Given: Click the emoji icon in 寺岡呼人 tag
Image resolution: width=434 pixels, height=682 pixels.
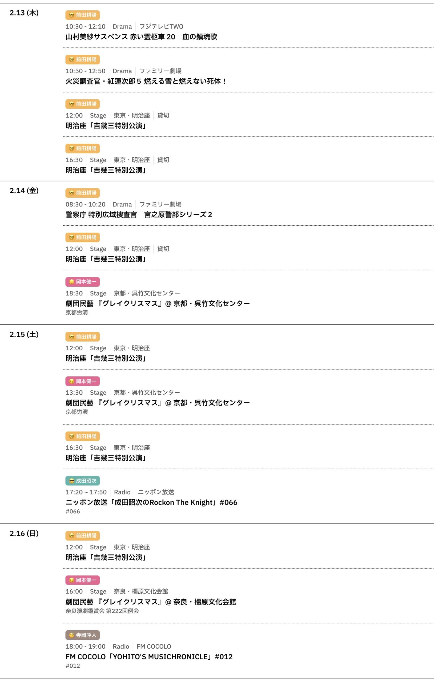Looking at the screenshot, I should [x=72, y=635].
